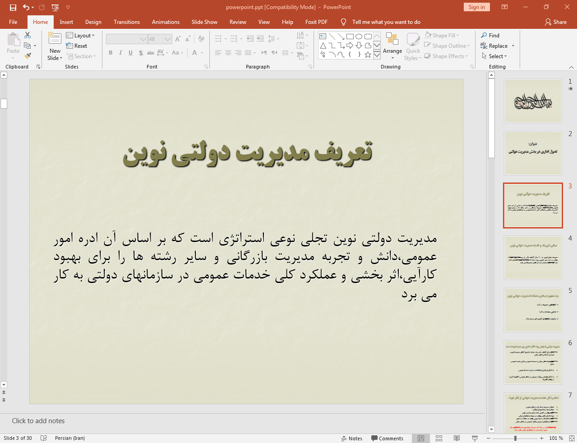The image size is (577, 443).
Task: Open the Comments pane
Action: coord(387,438)
